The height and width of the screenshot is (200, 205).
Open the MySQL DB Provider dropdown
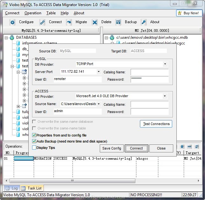pyautogui.click(x=165, y=64)
